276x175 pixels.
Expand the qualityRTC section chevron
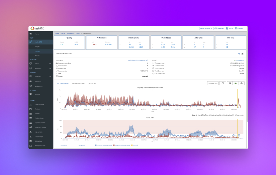coord(50,76)
